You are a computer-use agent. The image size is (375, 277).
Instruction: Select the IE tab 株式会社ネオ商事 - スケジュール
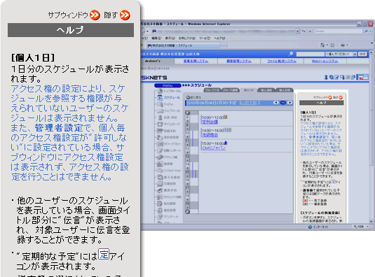[x=183, y=45]
